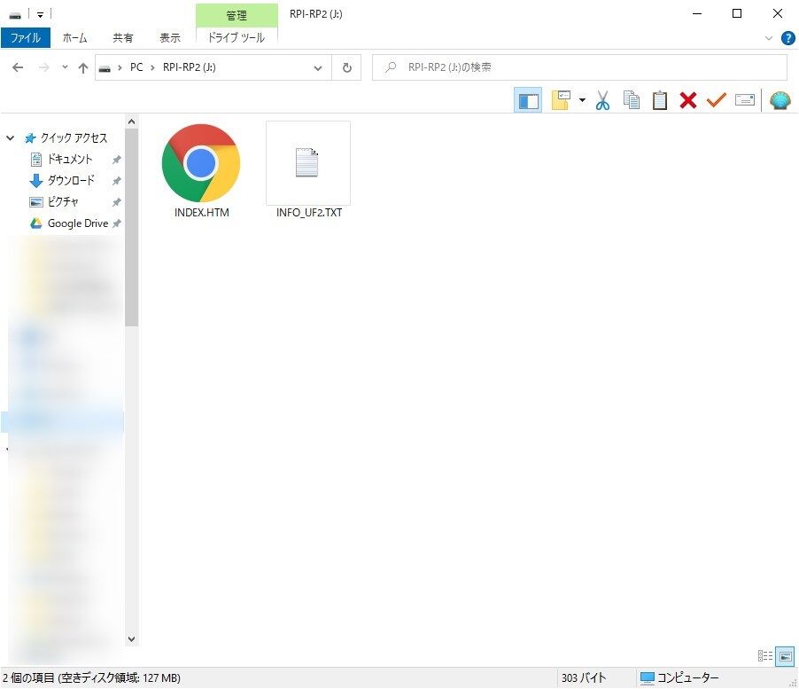
Task: Go back with the left arrow
Action: click(18, 67)
